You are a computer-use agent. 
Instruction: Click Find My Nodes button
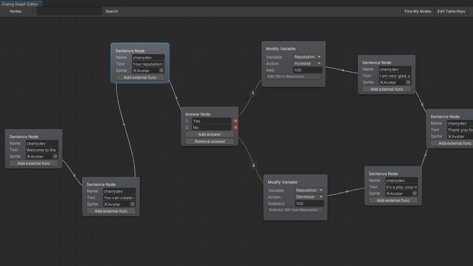(418, 11)
